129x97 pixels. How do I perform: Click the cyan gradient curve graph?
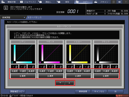click(23, 54)
